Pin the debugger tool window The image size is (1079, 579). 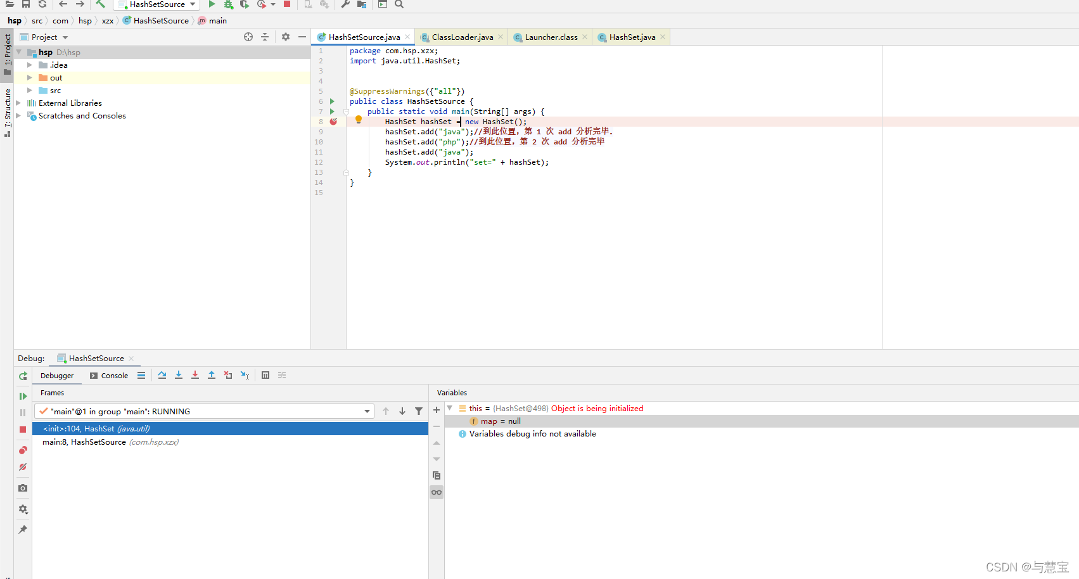(x=23, y=529)
